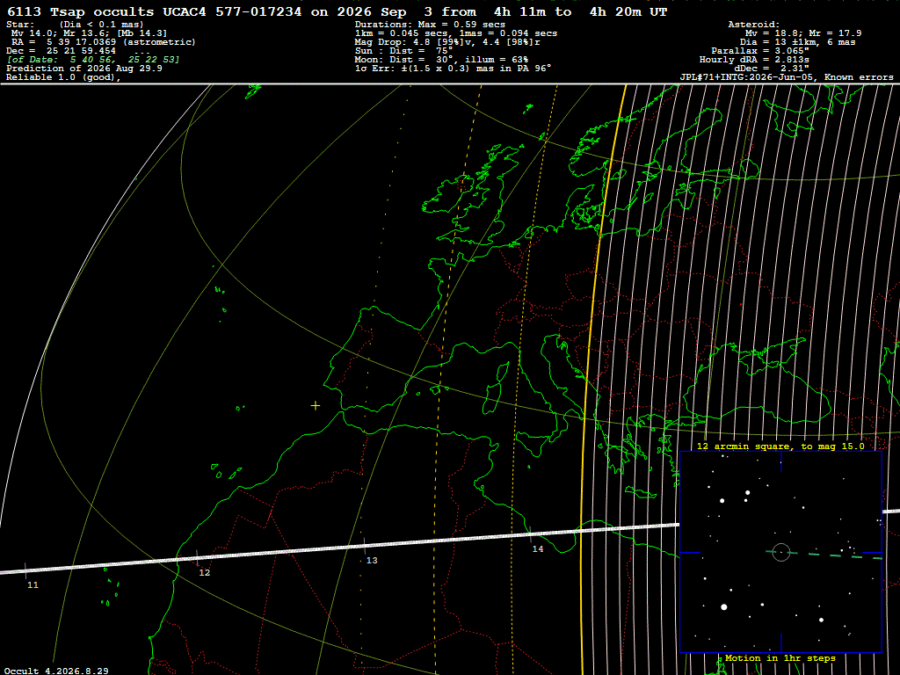Click the 'Reliable 1.0 (good)' text

tap(63, 77)
